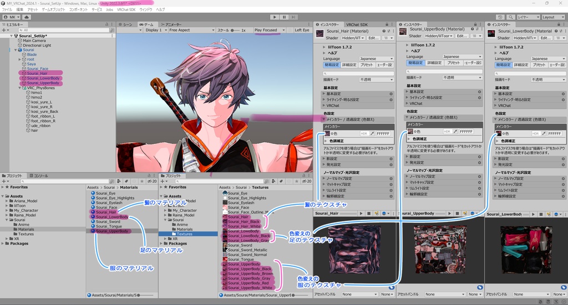
Task: Open the Jobs menu
Action: 109,10
